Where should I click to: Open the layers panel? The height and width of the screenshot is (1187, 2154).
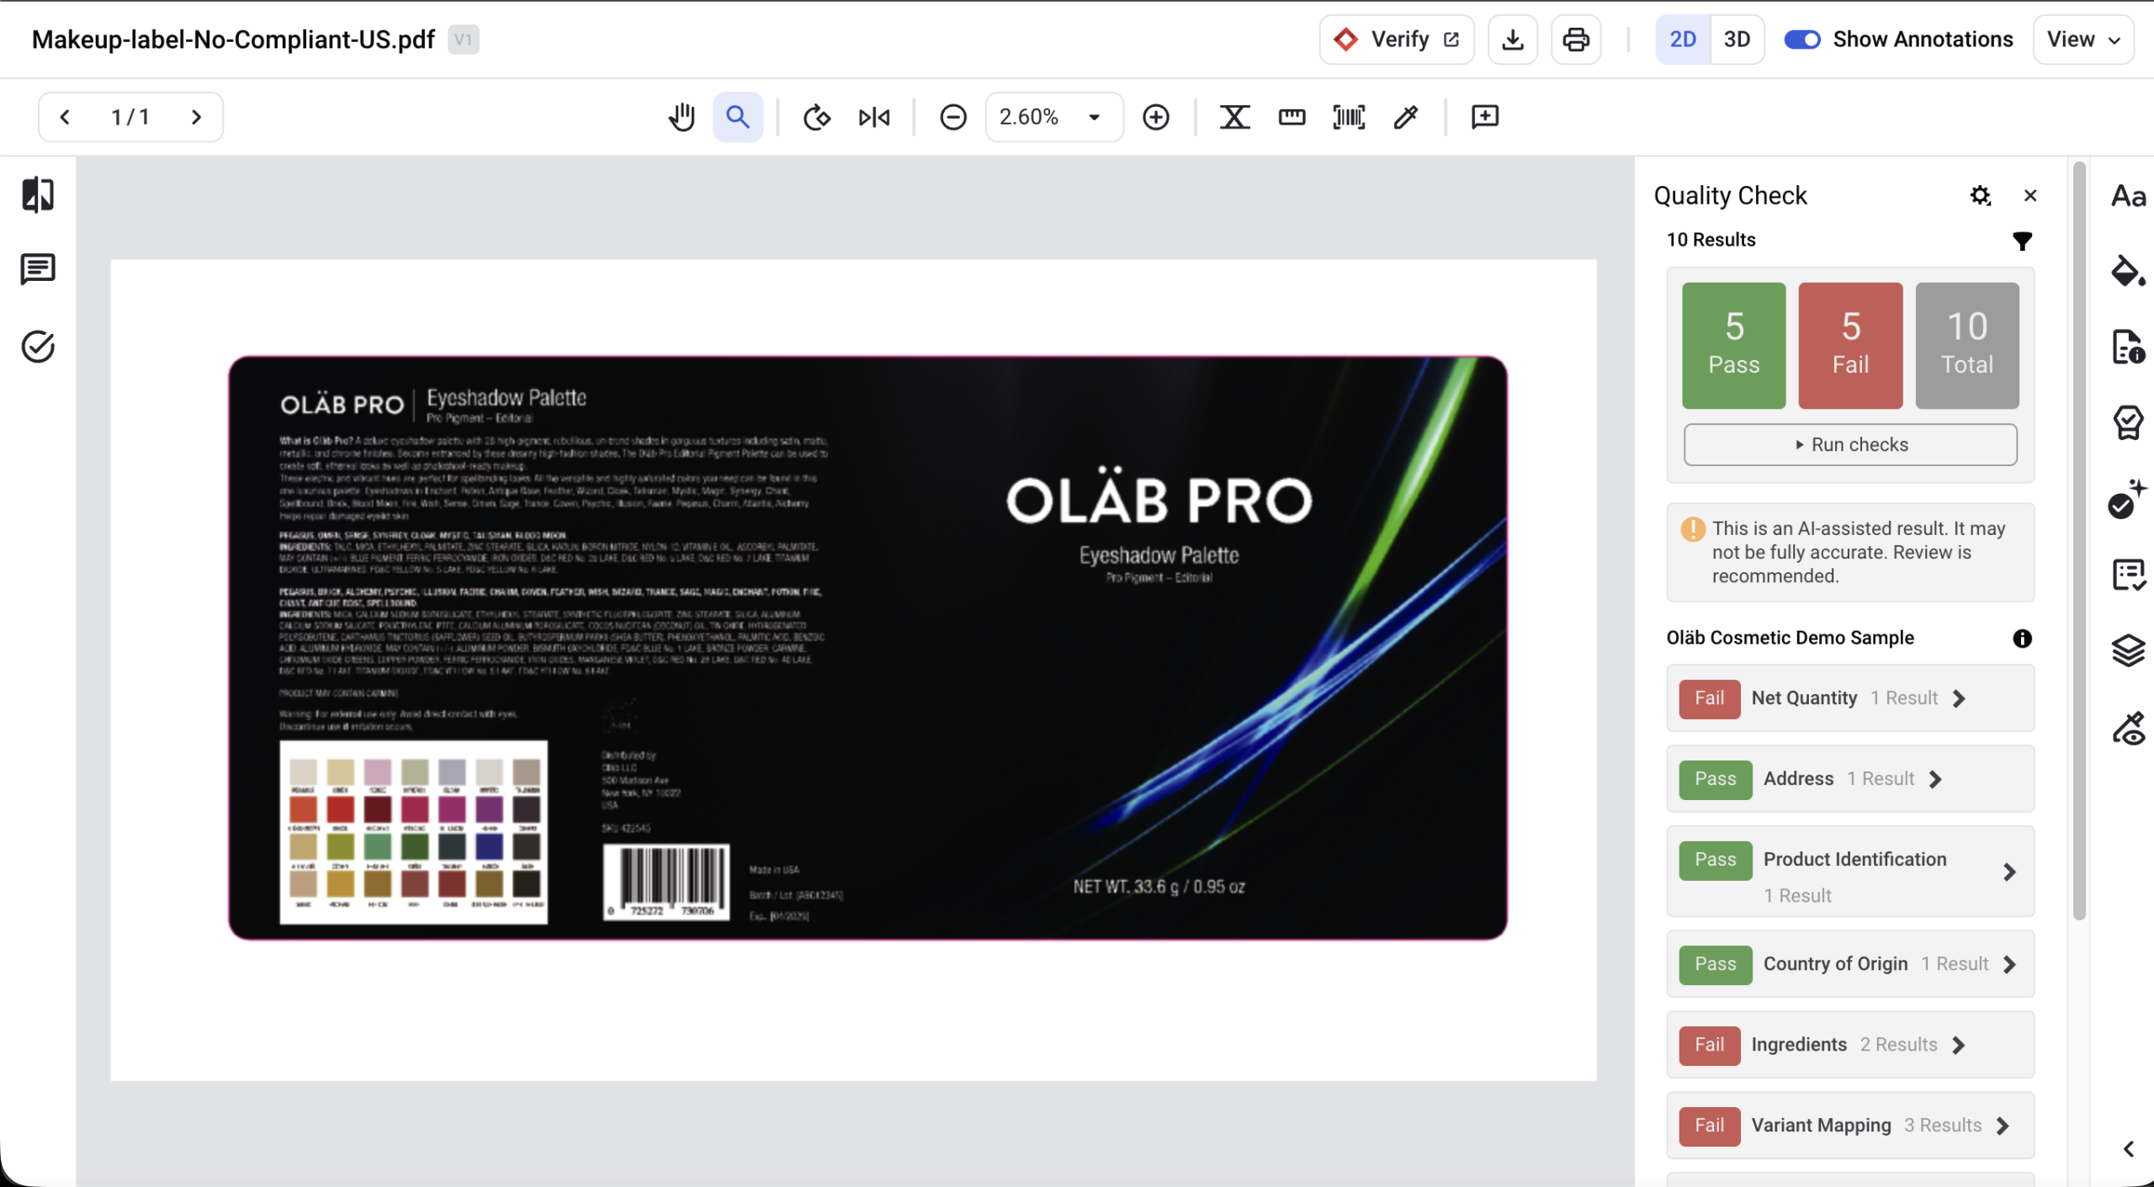coord(2129,650)
